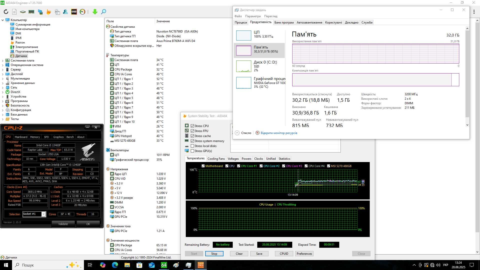Viewport: 480px width, 270px height.
Task: Click the monitor diagnostics toolbar icon
Action: coord(40,12)
